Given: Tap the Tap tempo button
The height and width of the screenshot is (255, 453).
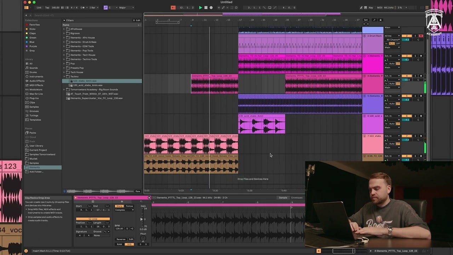Looking at the screenshot, I should [47, 7].
